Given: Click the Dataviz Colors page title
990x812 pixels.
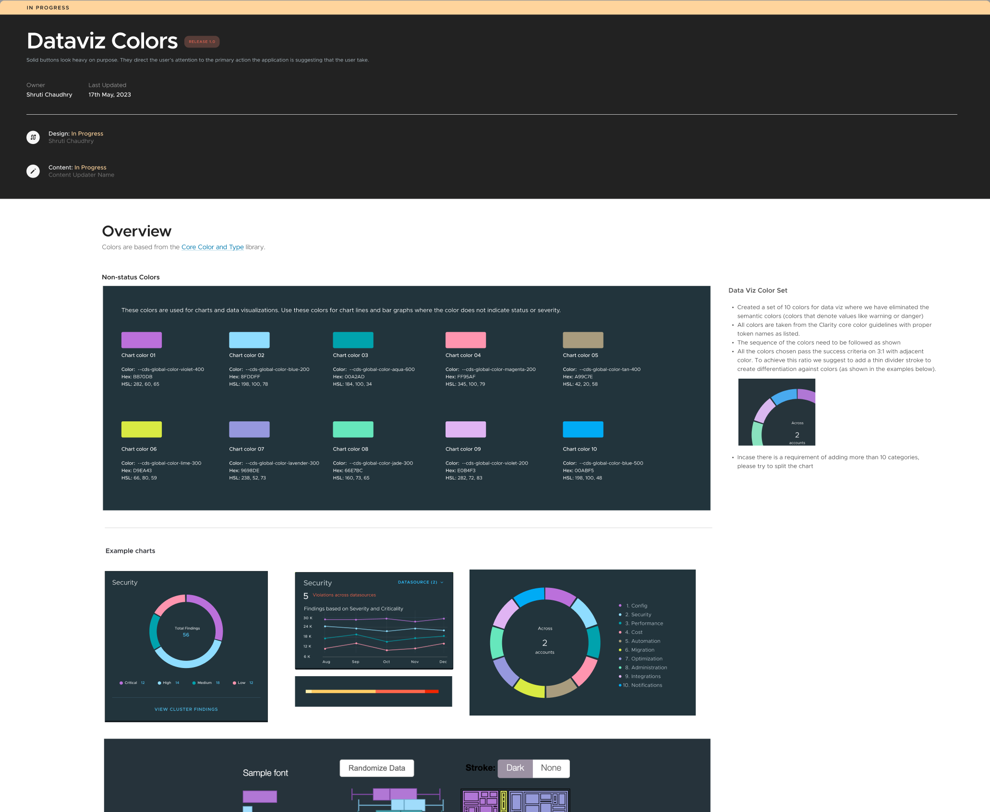Looking at the screenshot, I should tap(102, 41).
